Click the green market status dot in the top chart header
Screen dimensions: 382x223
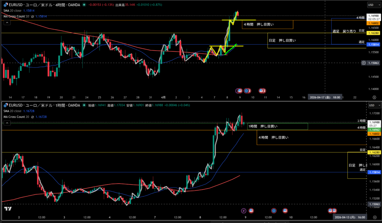pos(84,5)
